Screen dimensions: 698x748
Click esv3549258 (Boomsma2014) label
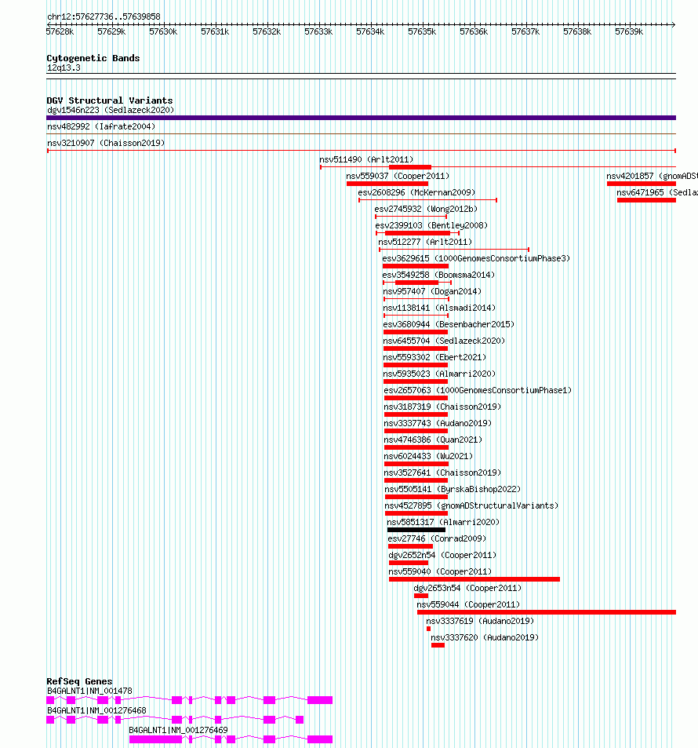click(438, 275)
